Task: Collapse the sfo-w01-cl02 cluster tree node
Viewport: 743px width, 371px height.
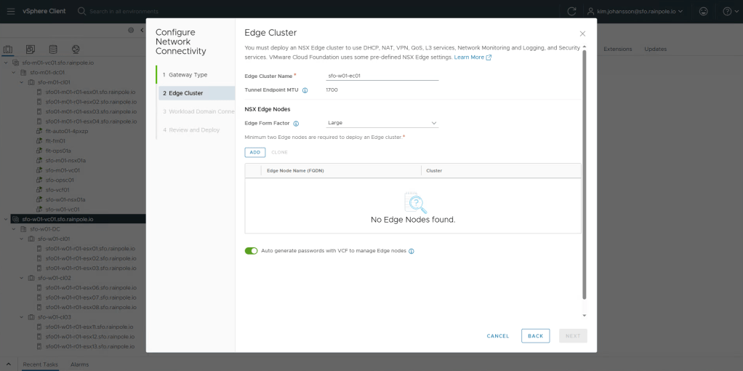Action: [22, 278]
